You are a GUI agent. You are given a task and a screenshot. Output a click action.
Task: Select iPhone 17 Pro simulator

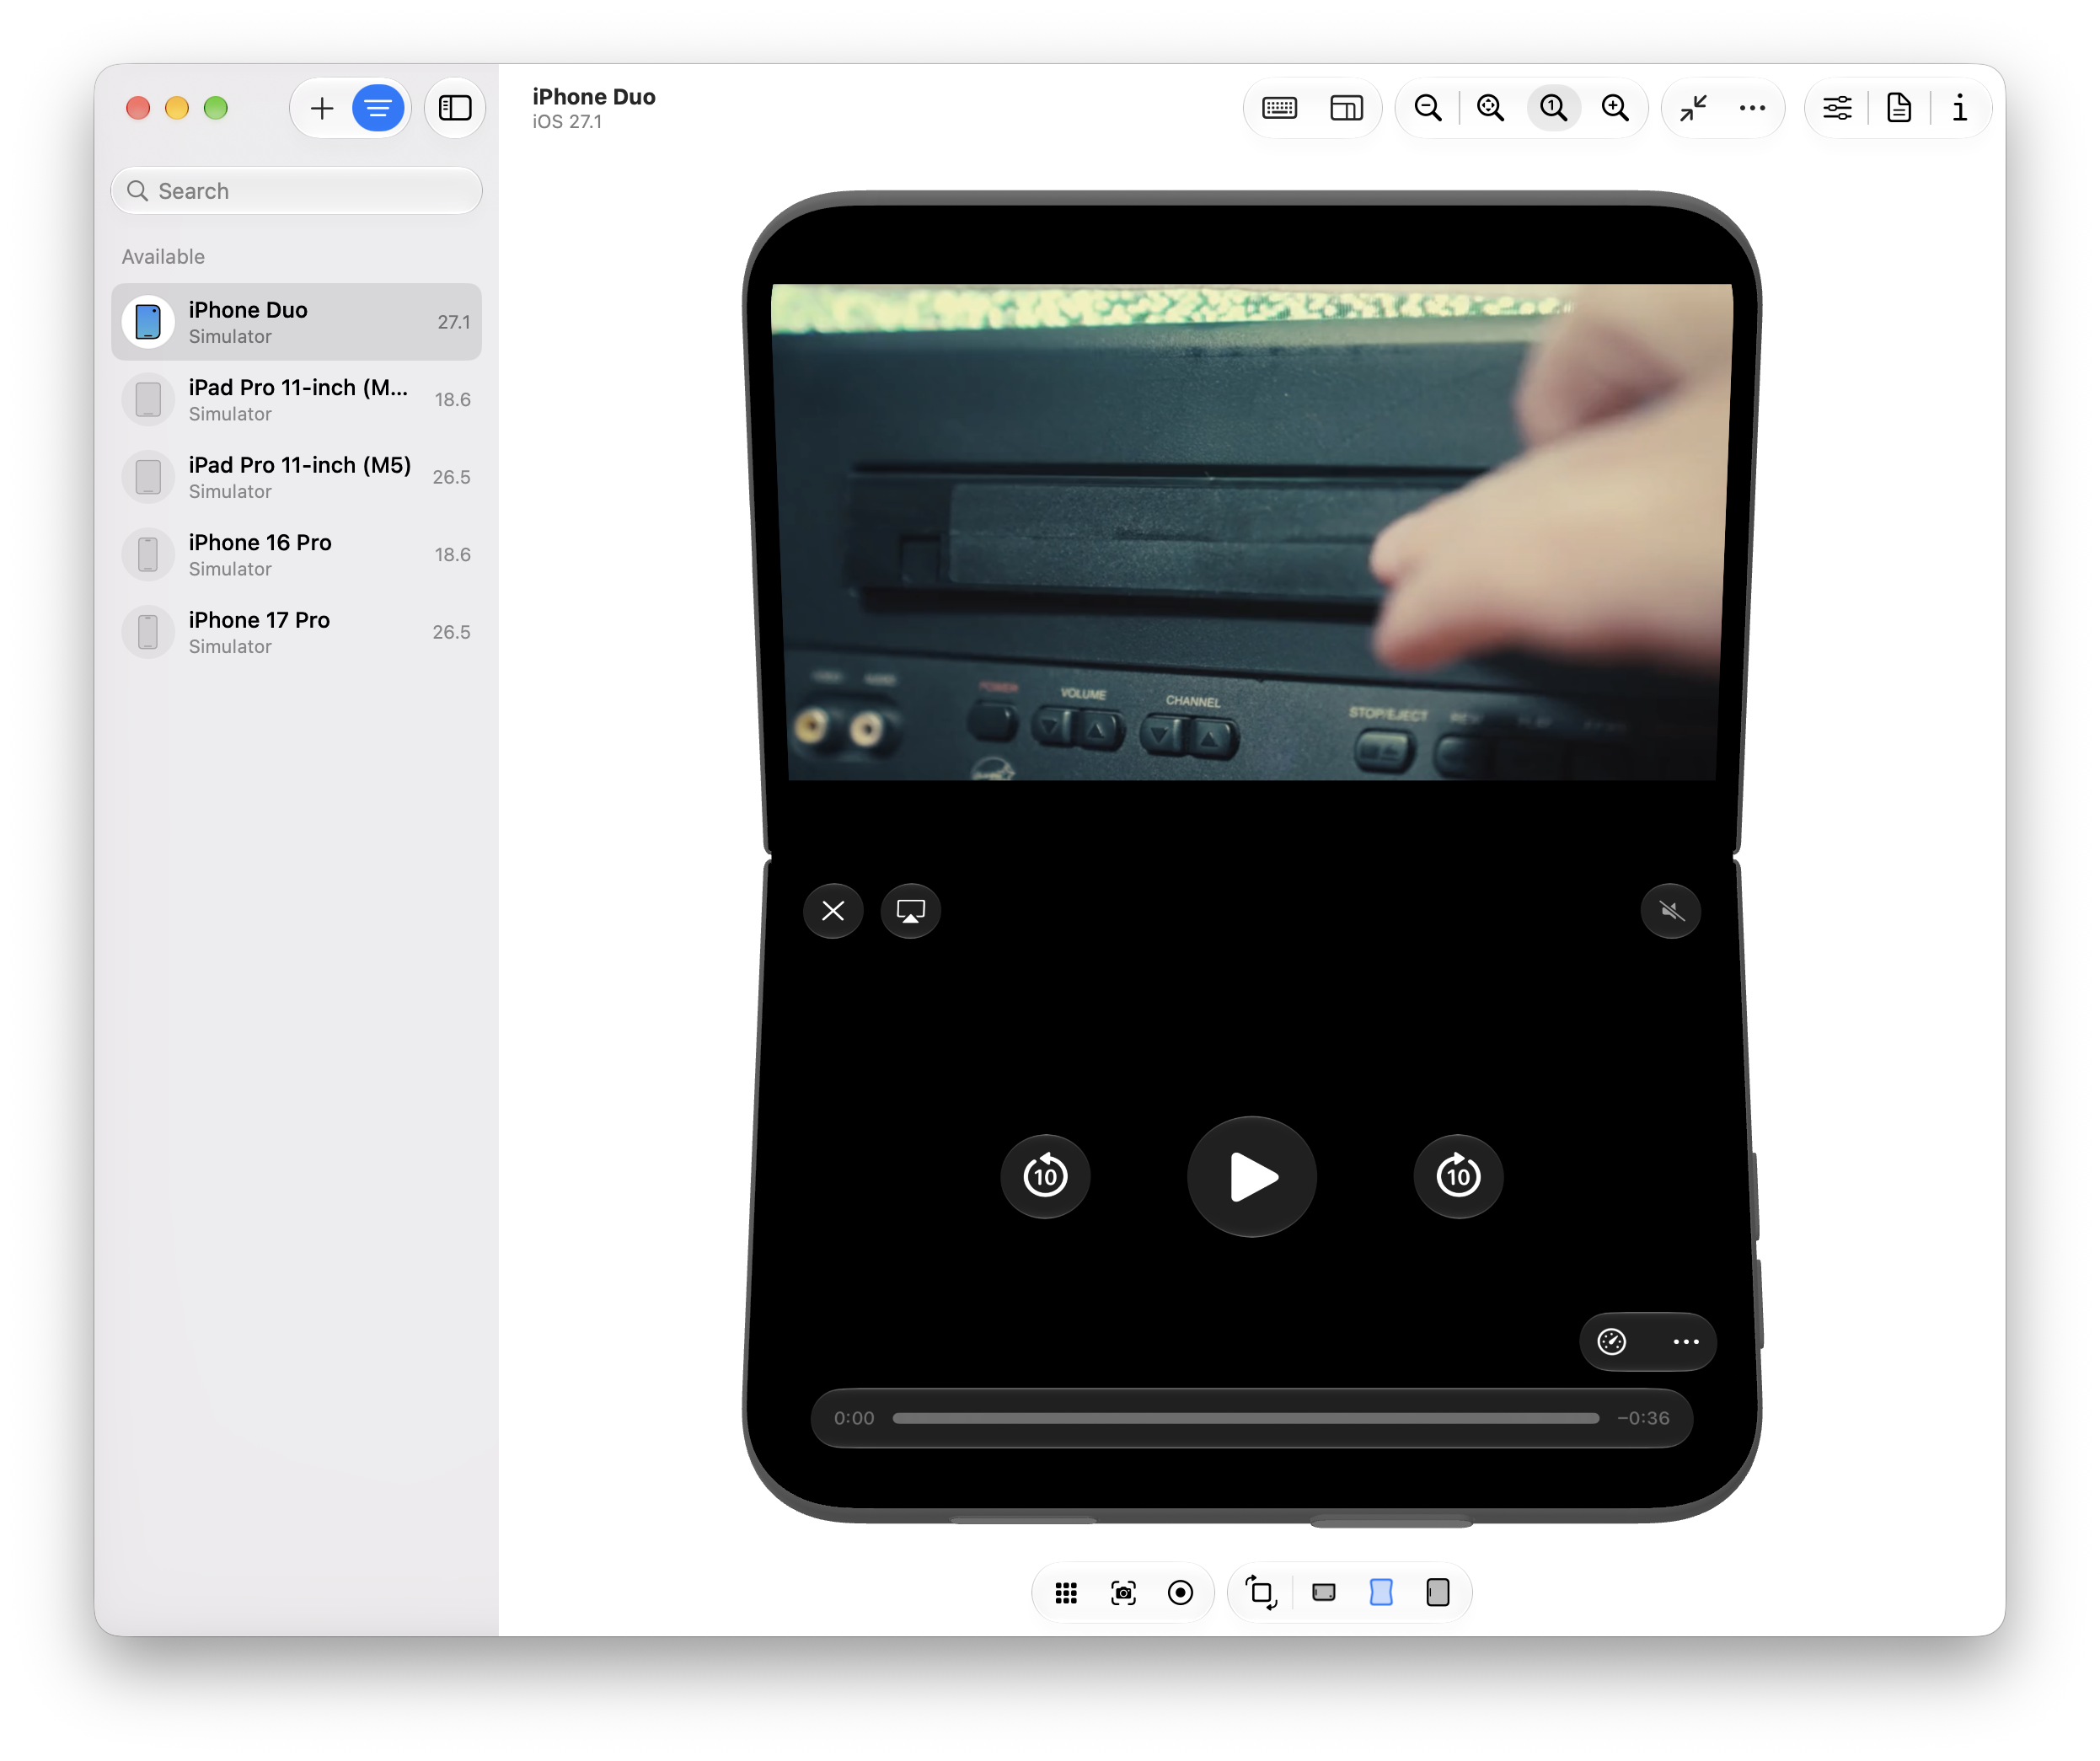pyautogui.click(x=297, y=632)
